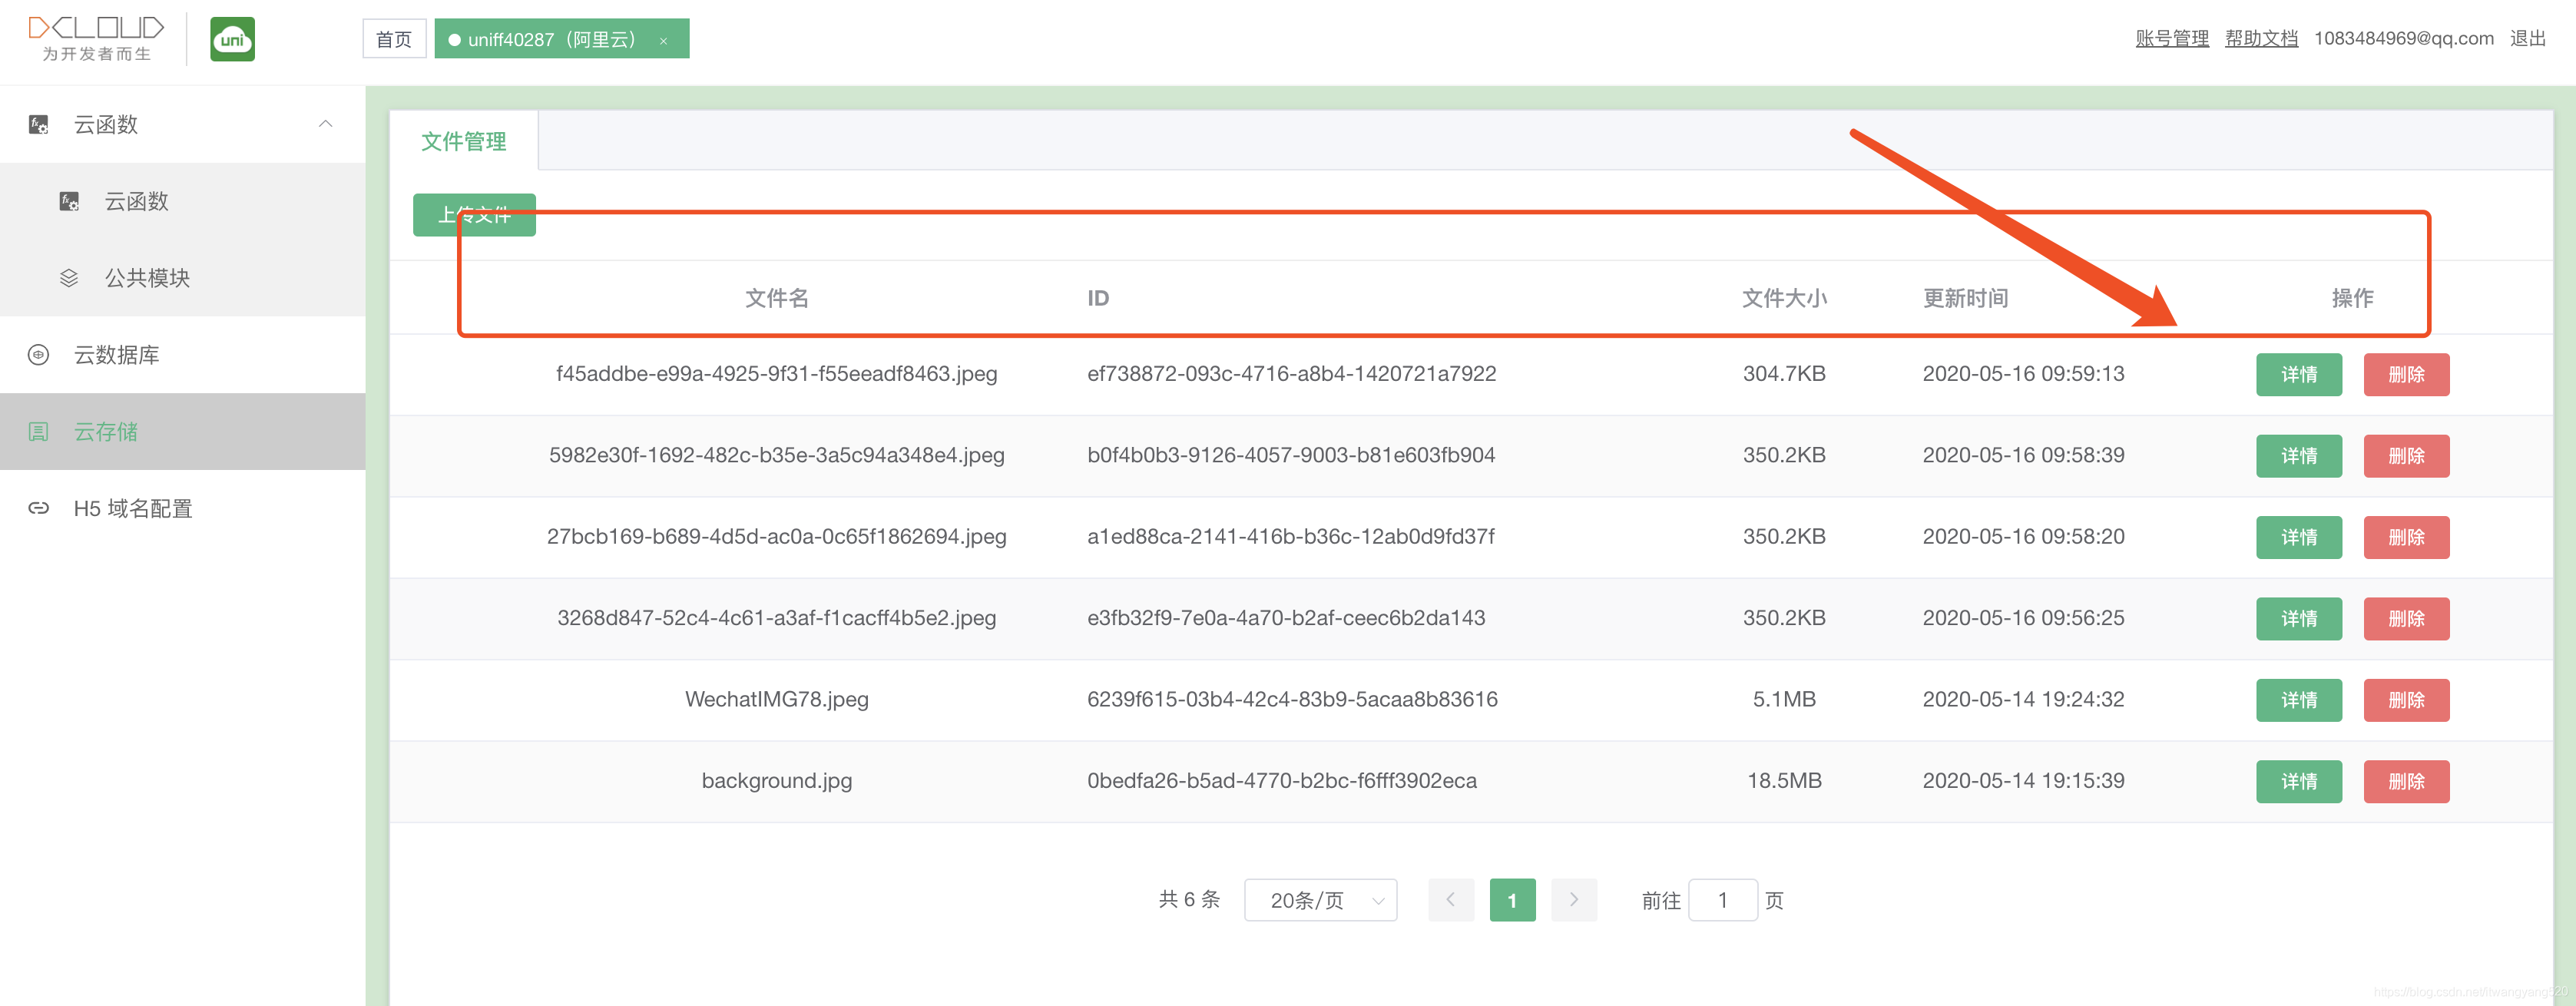Viewport: 2576px width, 1006px height.
Task: Click the 文件大小 column header
Action: pyautogui.click(x=1784, y=298)
